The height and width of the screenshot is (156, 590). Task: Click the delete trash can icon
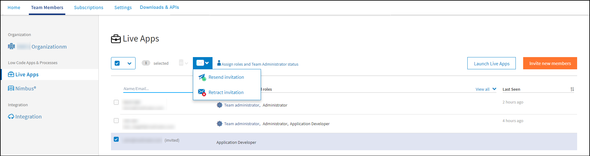point(181,63)
